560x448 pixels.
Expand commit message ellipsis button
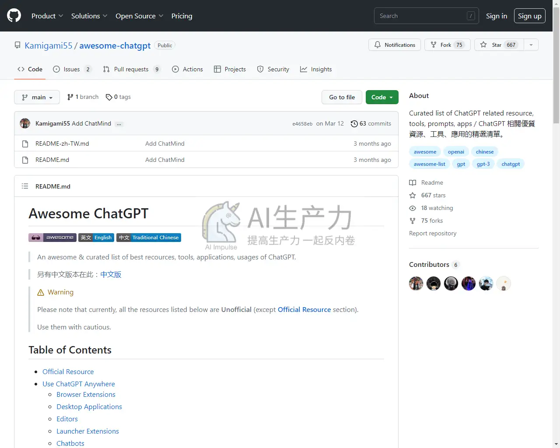click(119, 124)
